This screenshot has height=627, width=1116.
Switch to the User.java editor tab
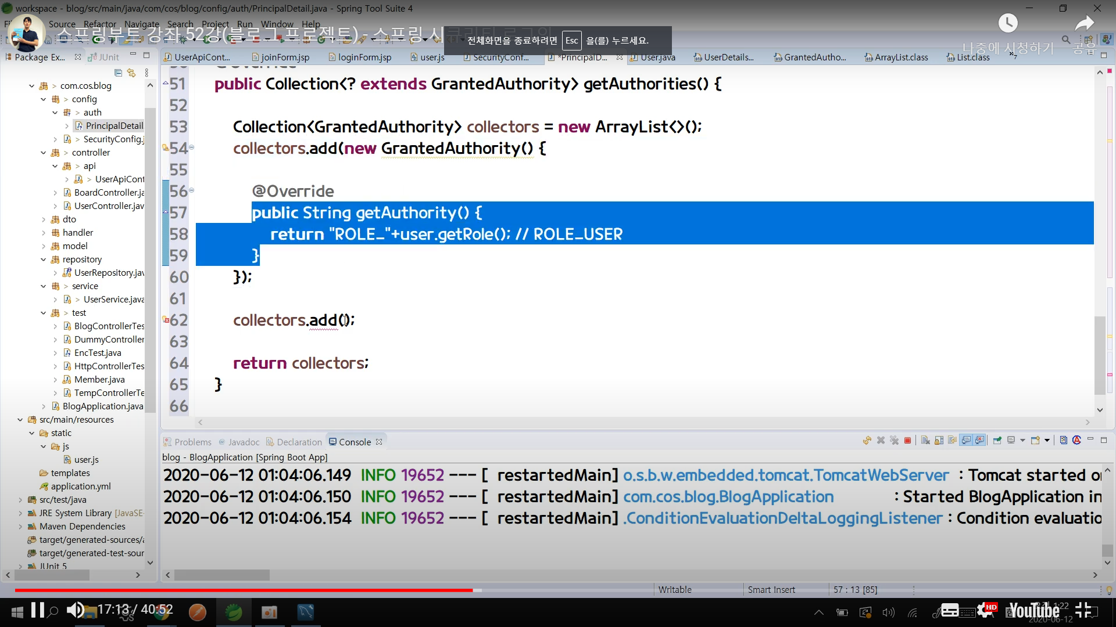tap(657, 57)
